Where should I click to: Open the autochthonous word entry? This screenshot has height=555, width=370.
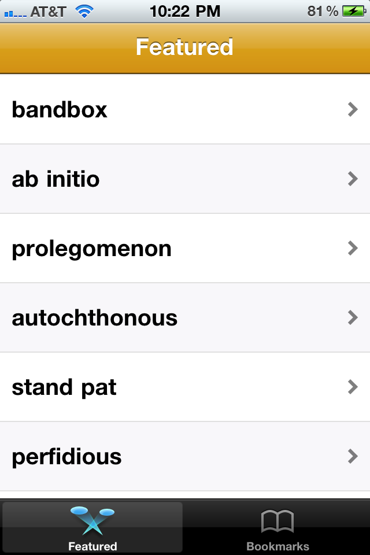pos(95,318)
